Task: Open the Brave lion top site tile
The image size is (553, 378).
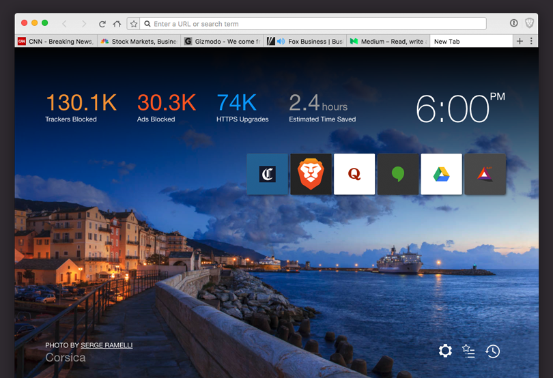Action: click(x=311, y=174)
